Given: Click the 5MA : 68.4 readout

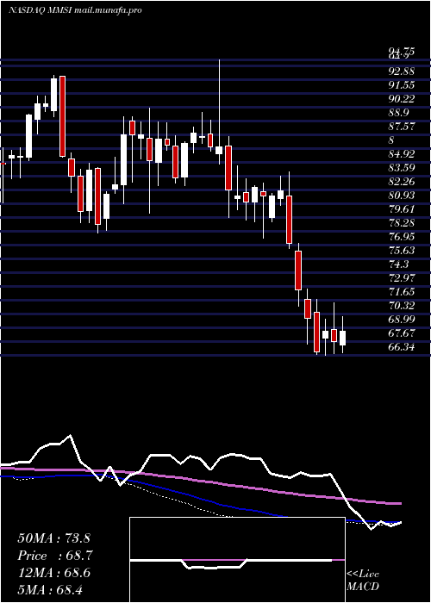Looking at the screenshot, I should pyautogui.click(x=50, y=590).
